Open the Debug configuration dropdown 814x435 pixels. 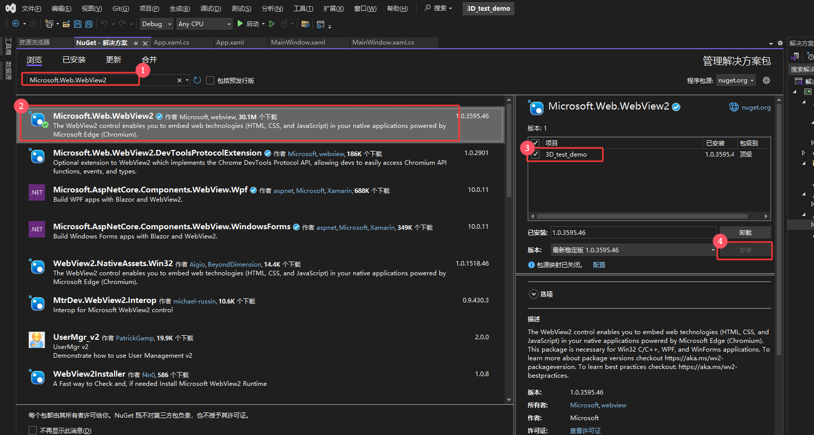point(156,24)
